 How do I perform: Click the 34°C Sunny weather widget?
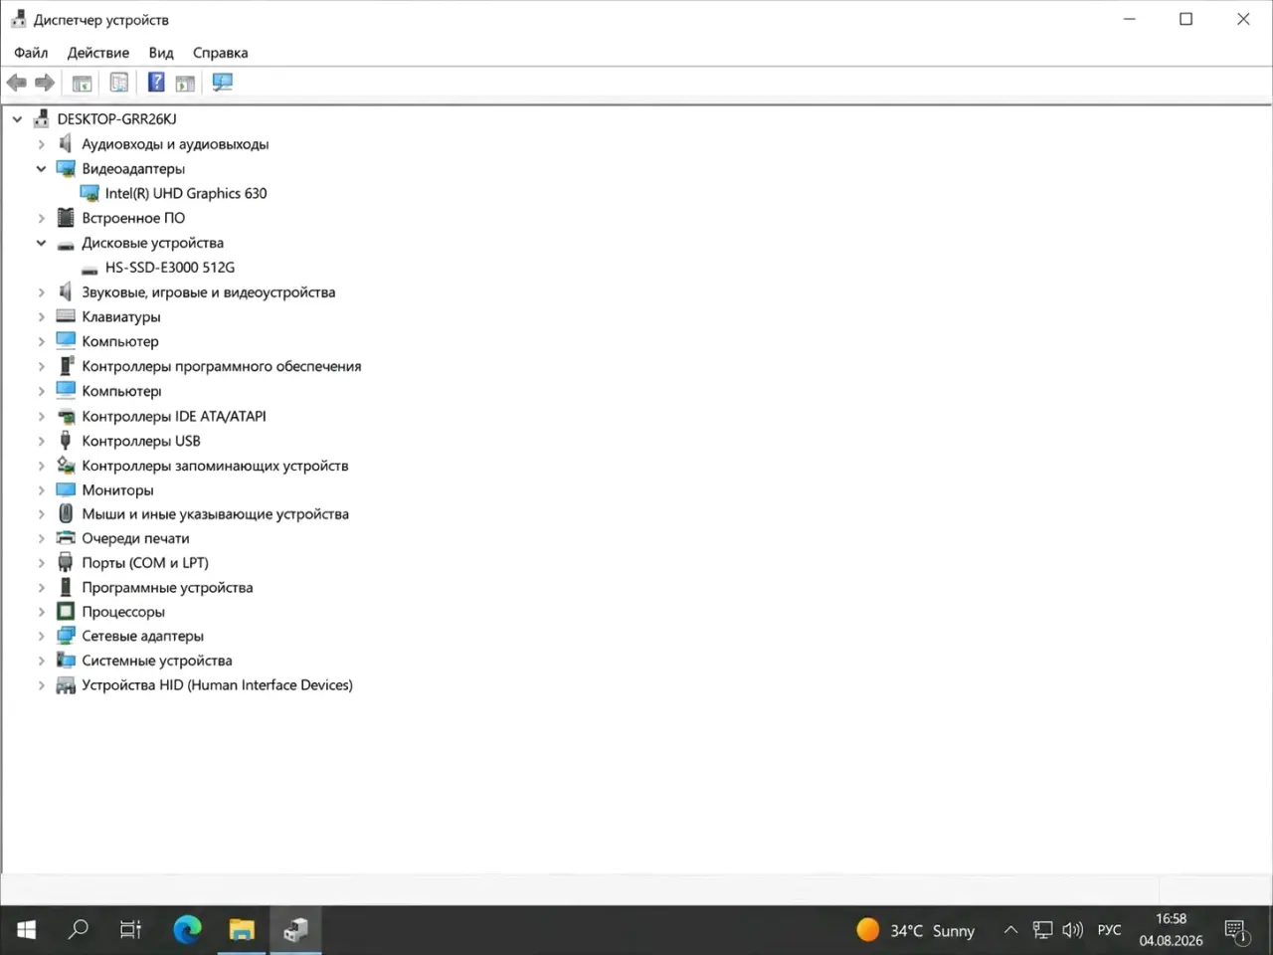click(x=915, y=930)
